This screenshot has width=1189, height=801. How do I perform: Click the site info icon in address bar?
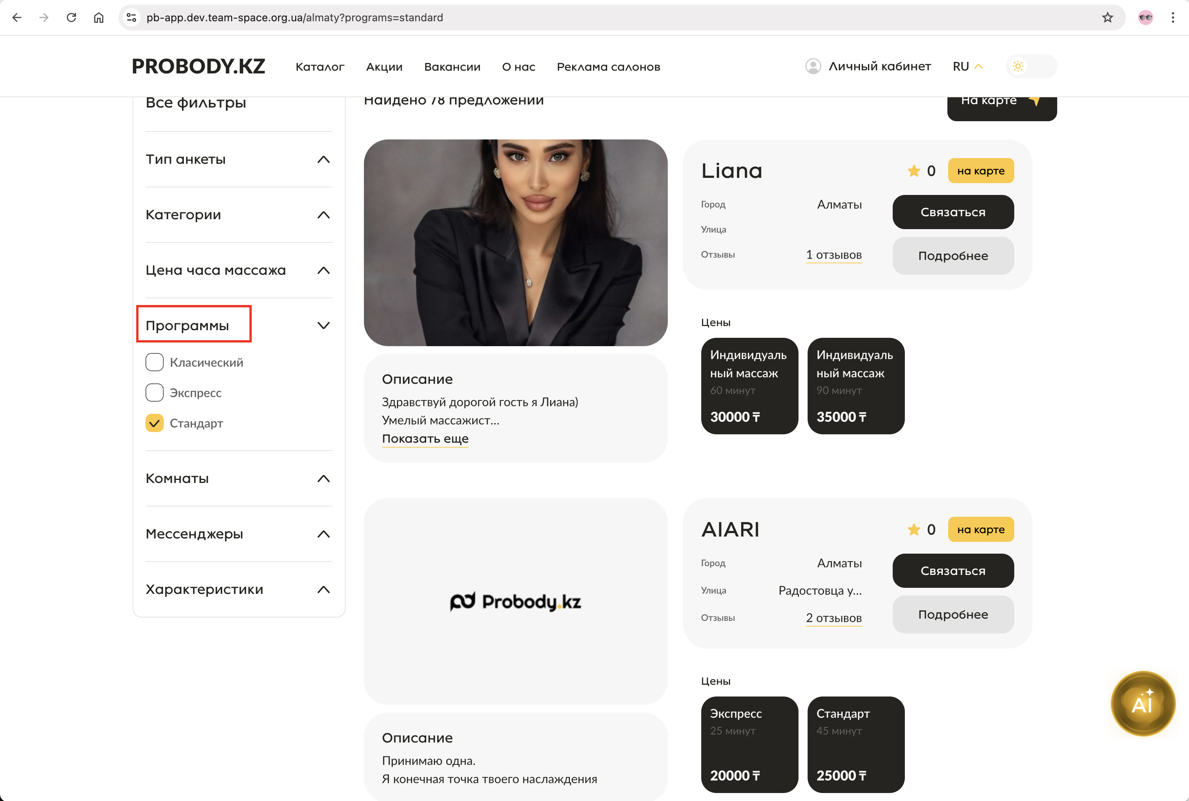pyautogui.click(x=131, y=17)
